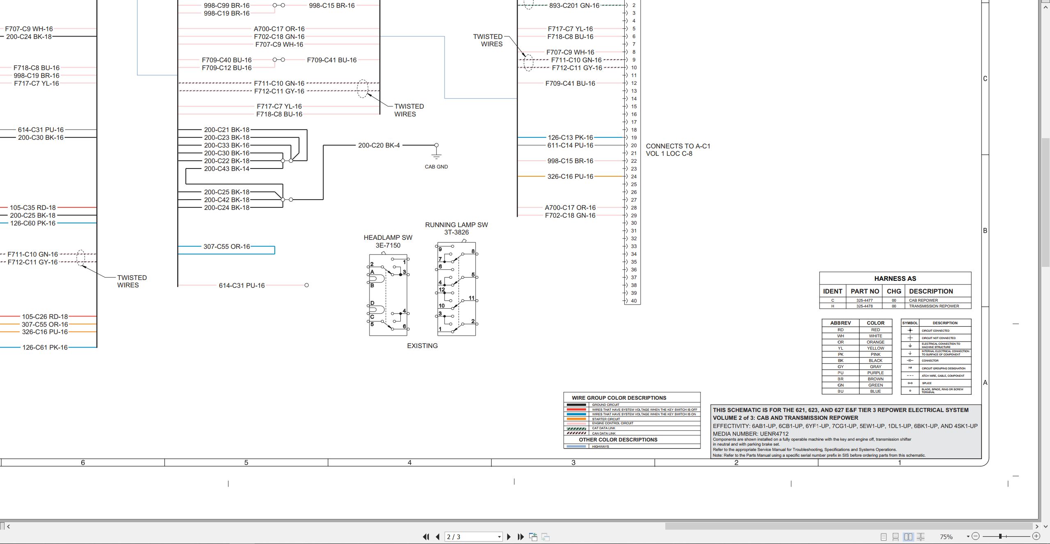This screenshot has height=544, width=1050.
Task: Click the zoom slider handle
Action: (x=1000, y=536)
